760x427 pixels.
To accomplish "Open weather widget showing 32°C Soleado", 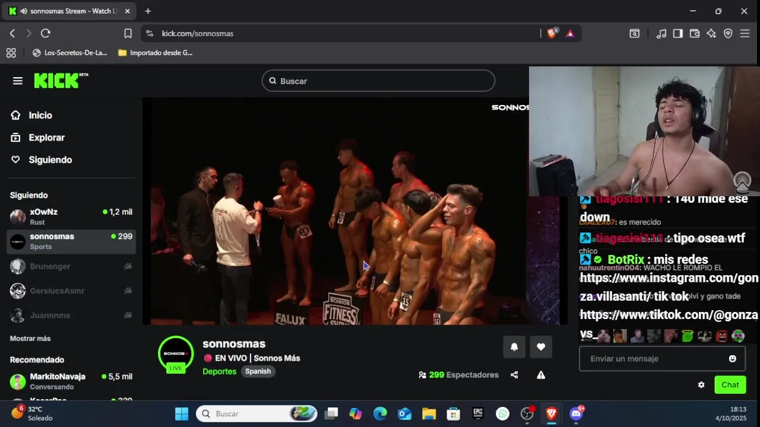I will 33,413.
